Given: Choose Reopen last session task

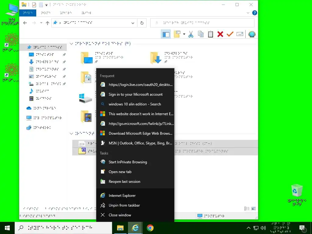Looking at the screenshot, I should (135, 182).
